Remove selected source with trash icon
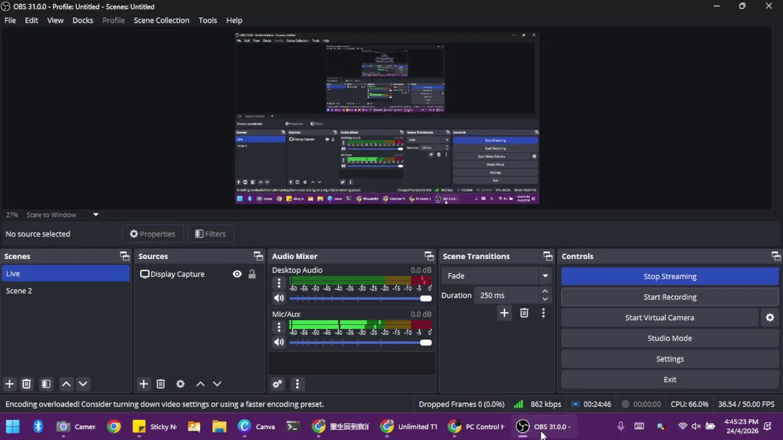This screenshot has height=440, width=783. coord(160,384)
